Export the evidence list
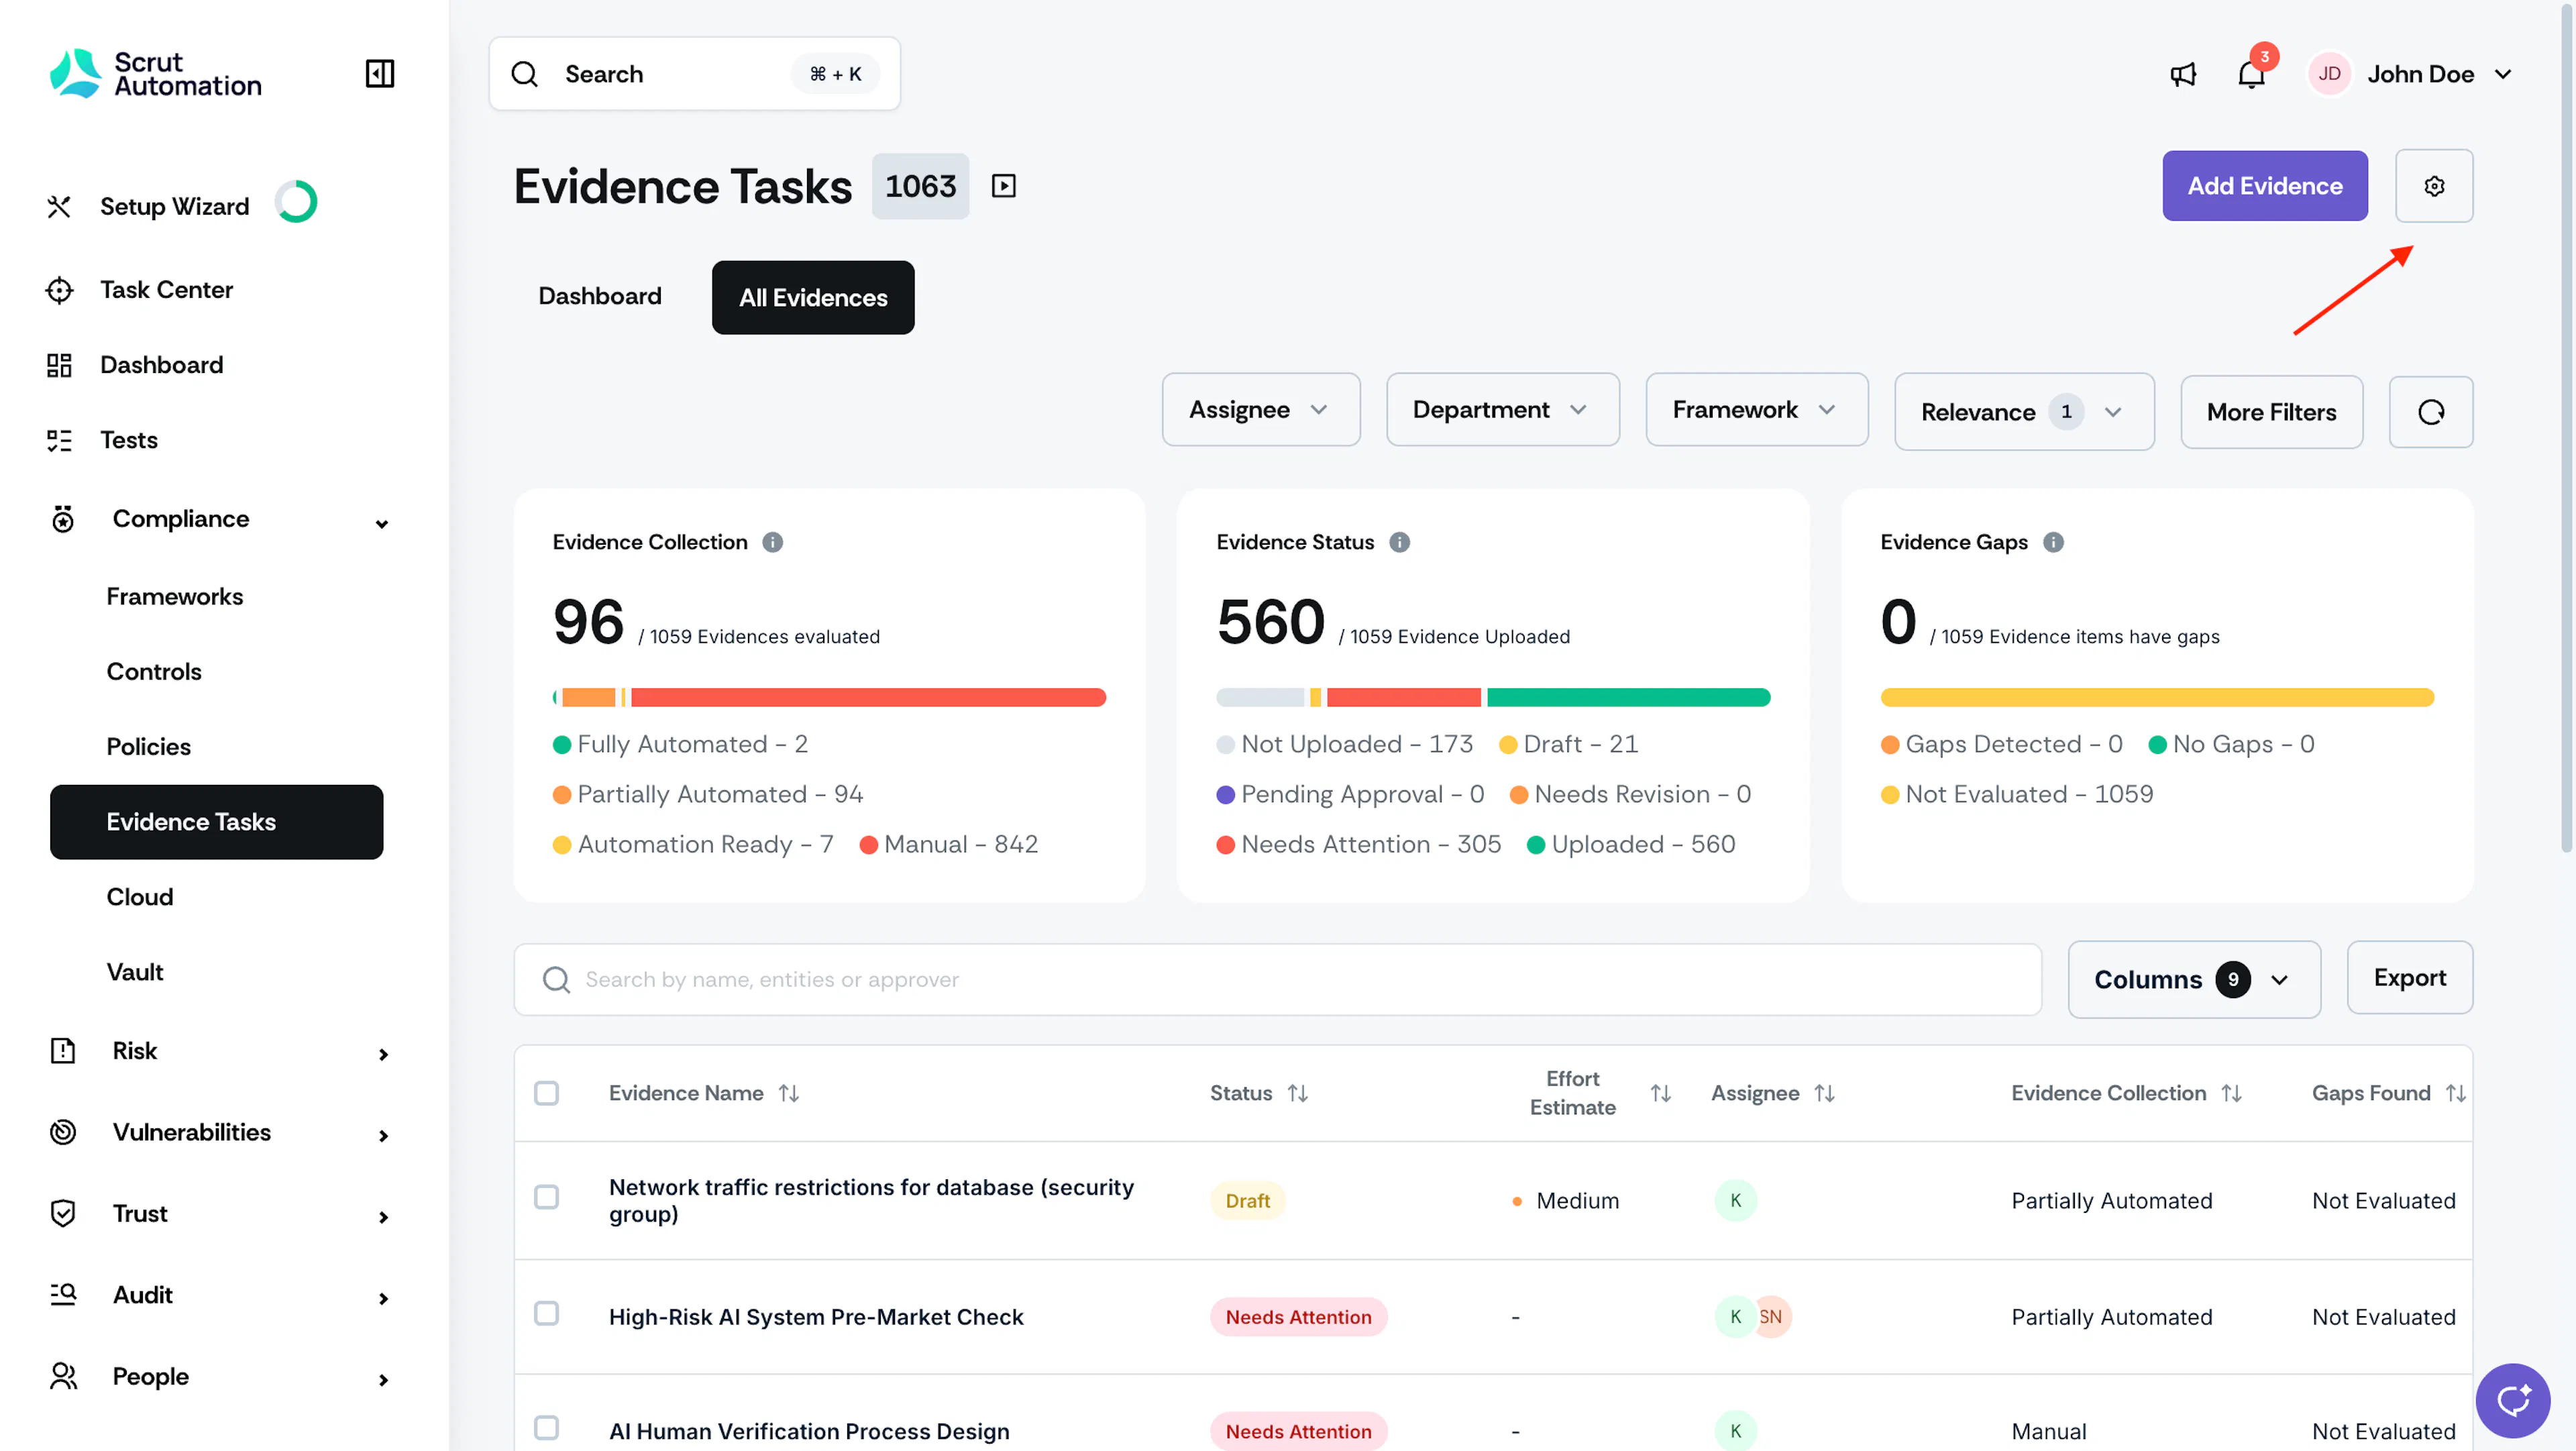 click(x=2409, y=978)
